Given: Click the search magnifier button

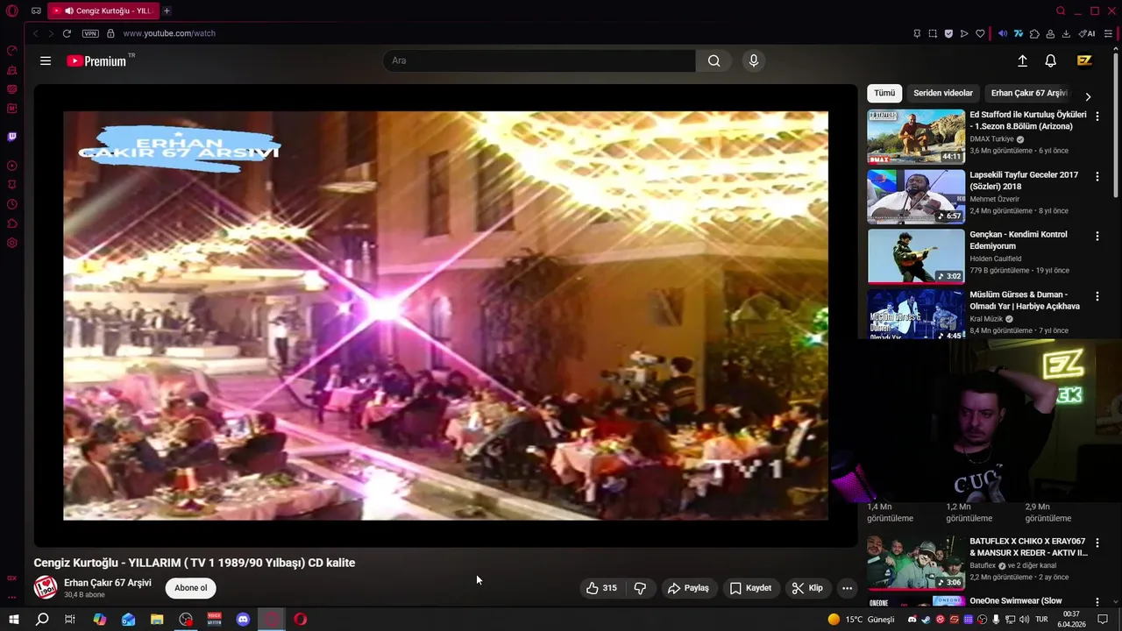Looking at the screenshot, I should (x=714, y=60).
